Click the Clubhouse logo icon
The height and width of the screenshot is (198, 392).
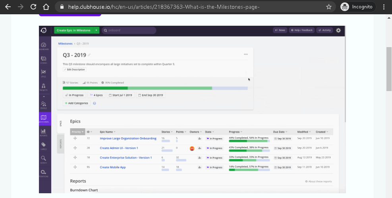click(x=44, y=30)
